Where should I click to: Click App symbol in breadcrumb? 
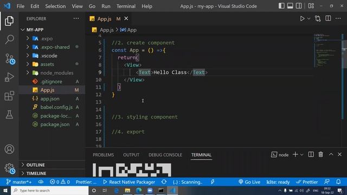point(128,30)
